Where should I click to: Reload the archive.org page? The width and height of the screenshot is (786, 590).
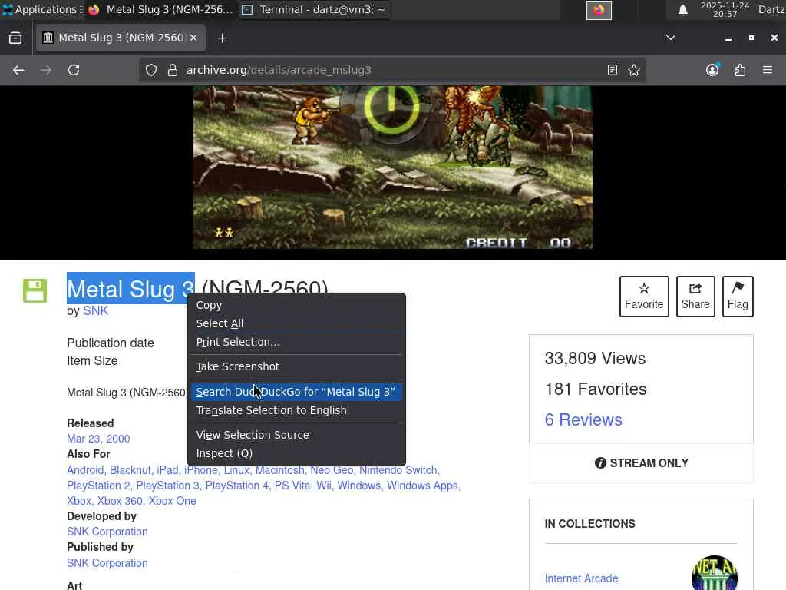74,70
